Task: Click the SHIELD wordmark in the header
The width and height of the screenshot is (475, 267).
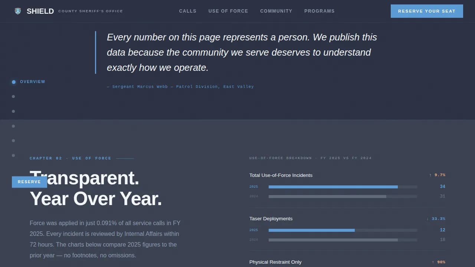Action: [x=40, y=11]
